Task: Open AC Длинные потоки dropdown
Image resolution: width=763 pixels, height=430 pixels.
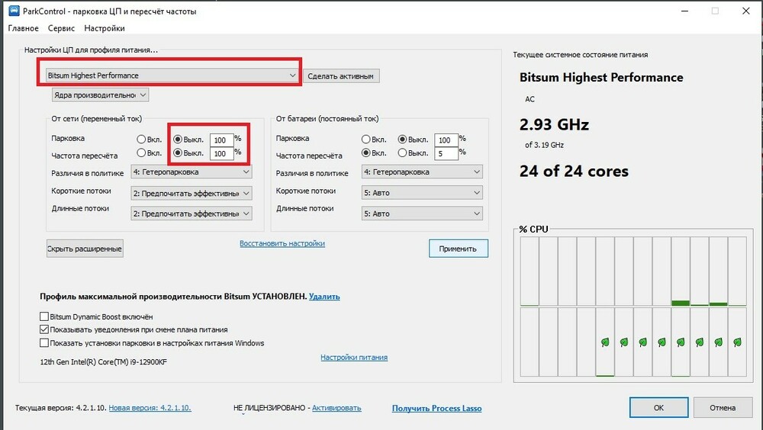Action: coord(192,213)
